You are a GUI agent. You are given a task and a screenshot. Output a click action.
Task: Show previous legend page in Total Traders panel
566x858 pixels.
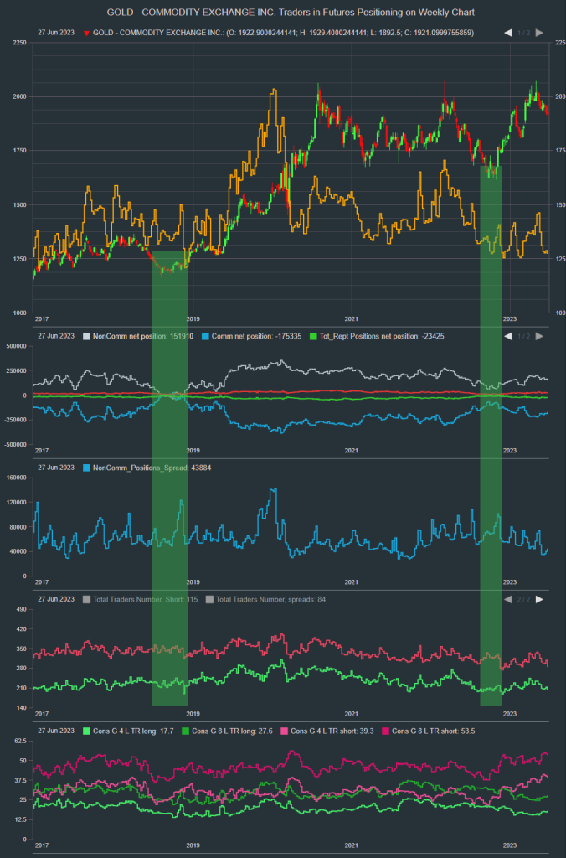pos(508,599)
